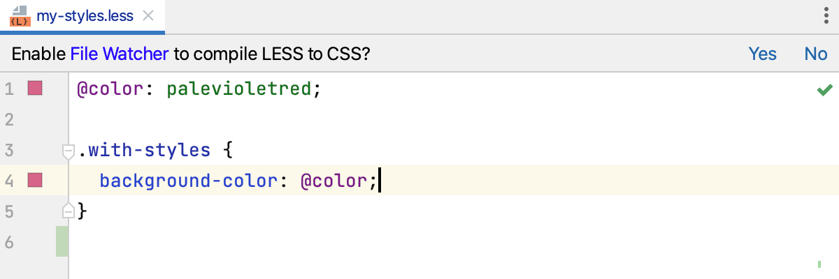
Task: Click the green inspection checkmark icon
Action: coord(824,90)
